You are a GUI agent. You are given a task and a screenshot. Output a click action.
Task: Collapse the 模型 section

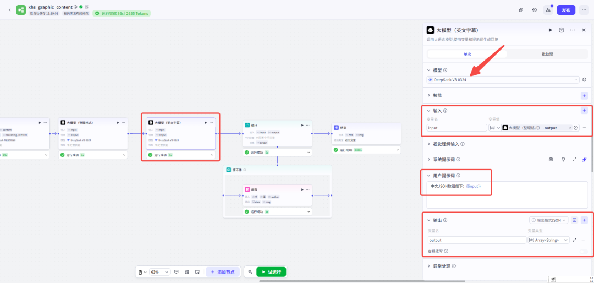[429, 70]
